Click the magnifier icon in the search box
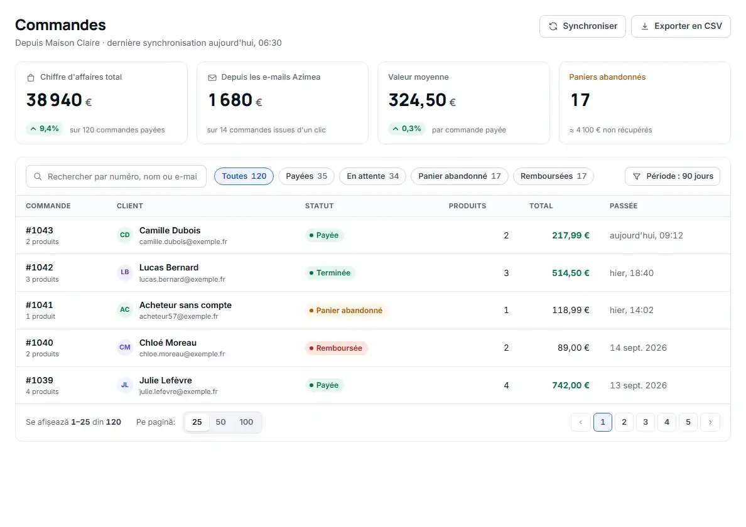Image resolution: width=746 pixels, height=527 pixels. point(38,177)
